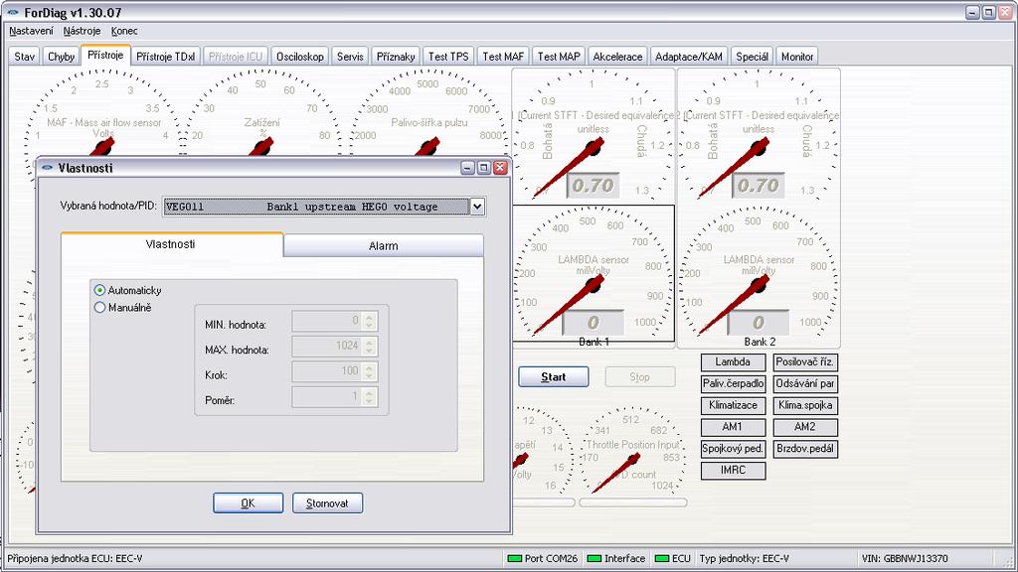Open the Přístroje TDxl tab

166,57
